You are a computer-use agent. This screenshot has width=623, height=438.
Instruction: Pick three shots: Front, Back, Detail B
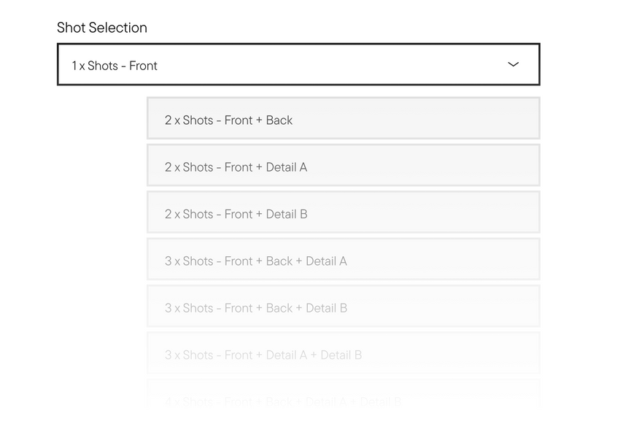click(343, 306)
